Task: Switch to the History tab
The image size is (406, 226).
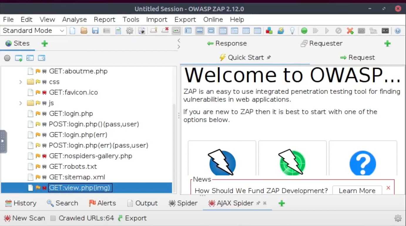Action: coord(21,203)
